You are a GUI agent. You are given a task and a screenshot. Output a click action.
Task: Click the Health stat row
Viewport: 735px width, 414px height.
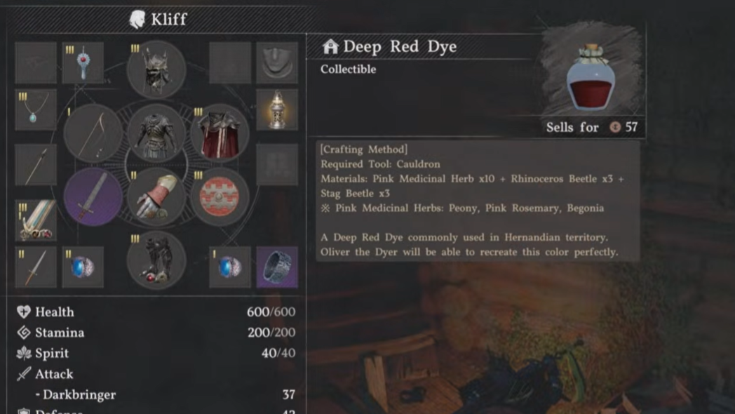[x=156, y=312]
